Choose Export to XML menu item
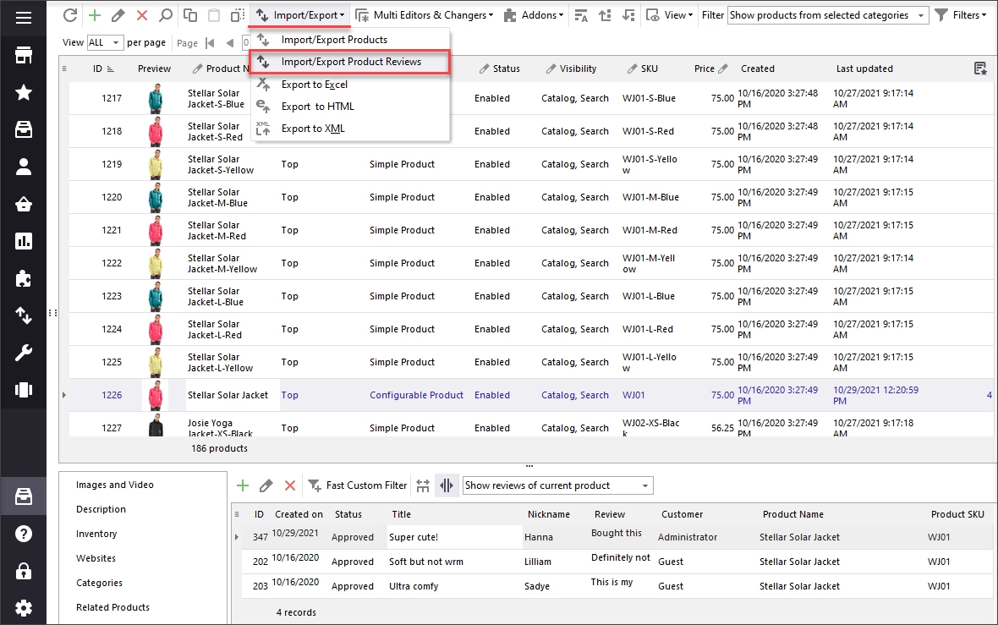998x625 pixels. (x=351, y=129)
